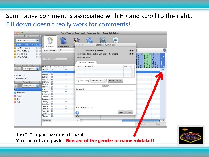The width and height of the screenshot is (209, 157).
Task: Click the book icon beside ELA-1
Action: tap(15, 48)
